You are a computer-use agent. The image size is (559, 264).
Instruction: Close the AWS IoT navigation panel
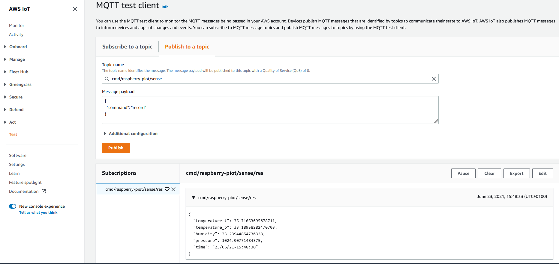(x=75, y=9)
